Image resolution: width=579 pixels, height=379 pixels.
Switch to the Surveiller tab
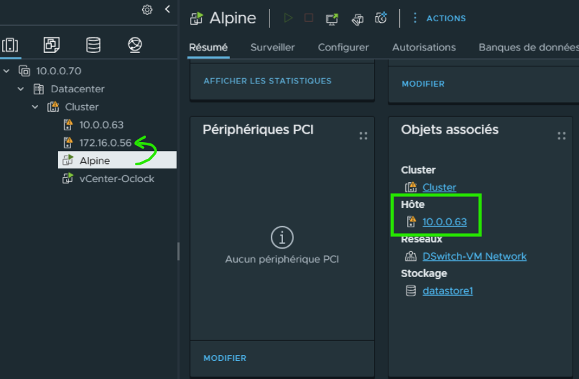pyautogui.click(x=273, y=47)
